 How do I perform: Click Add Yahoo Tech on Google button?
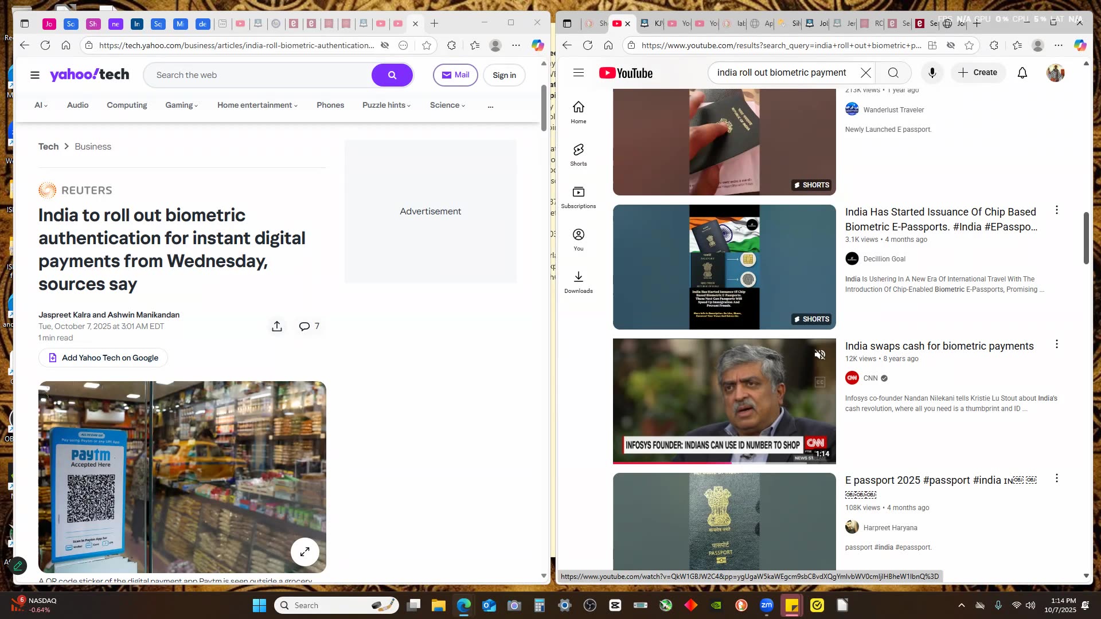point(103,358)
